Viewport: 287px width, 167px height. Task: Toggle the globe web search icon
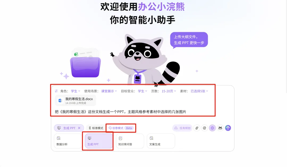[212, 128]
